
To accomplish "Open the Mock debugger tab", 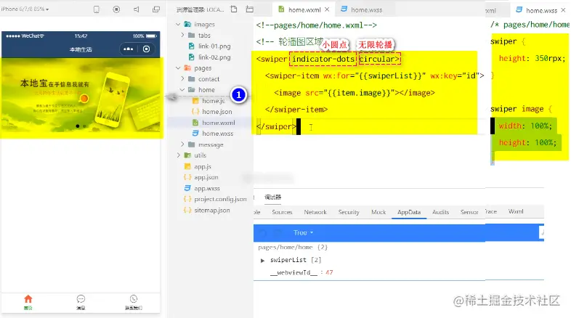I will coord(378,212).
